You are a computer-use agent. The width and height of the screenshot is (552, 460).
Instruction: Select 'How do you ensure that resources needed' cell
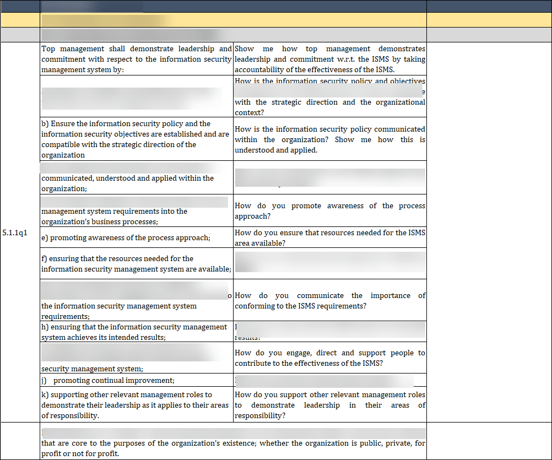coord(329,237)
